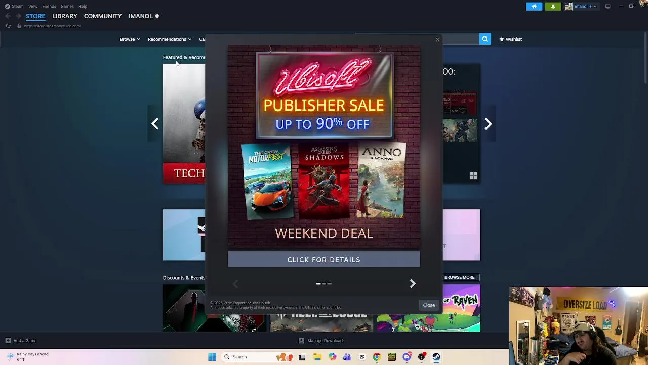The height and width of the screenshot is (365, 648).
Task: Click The Crew Motorfest cover art
Action: [267, 181]
